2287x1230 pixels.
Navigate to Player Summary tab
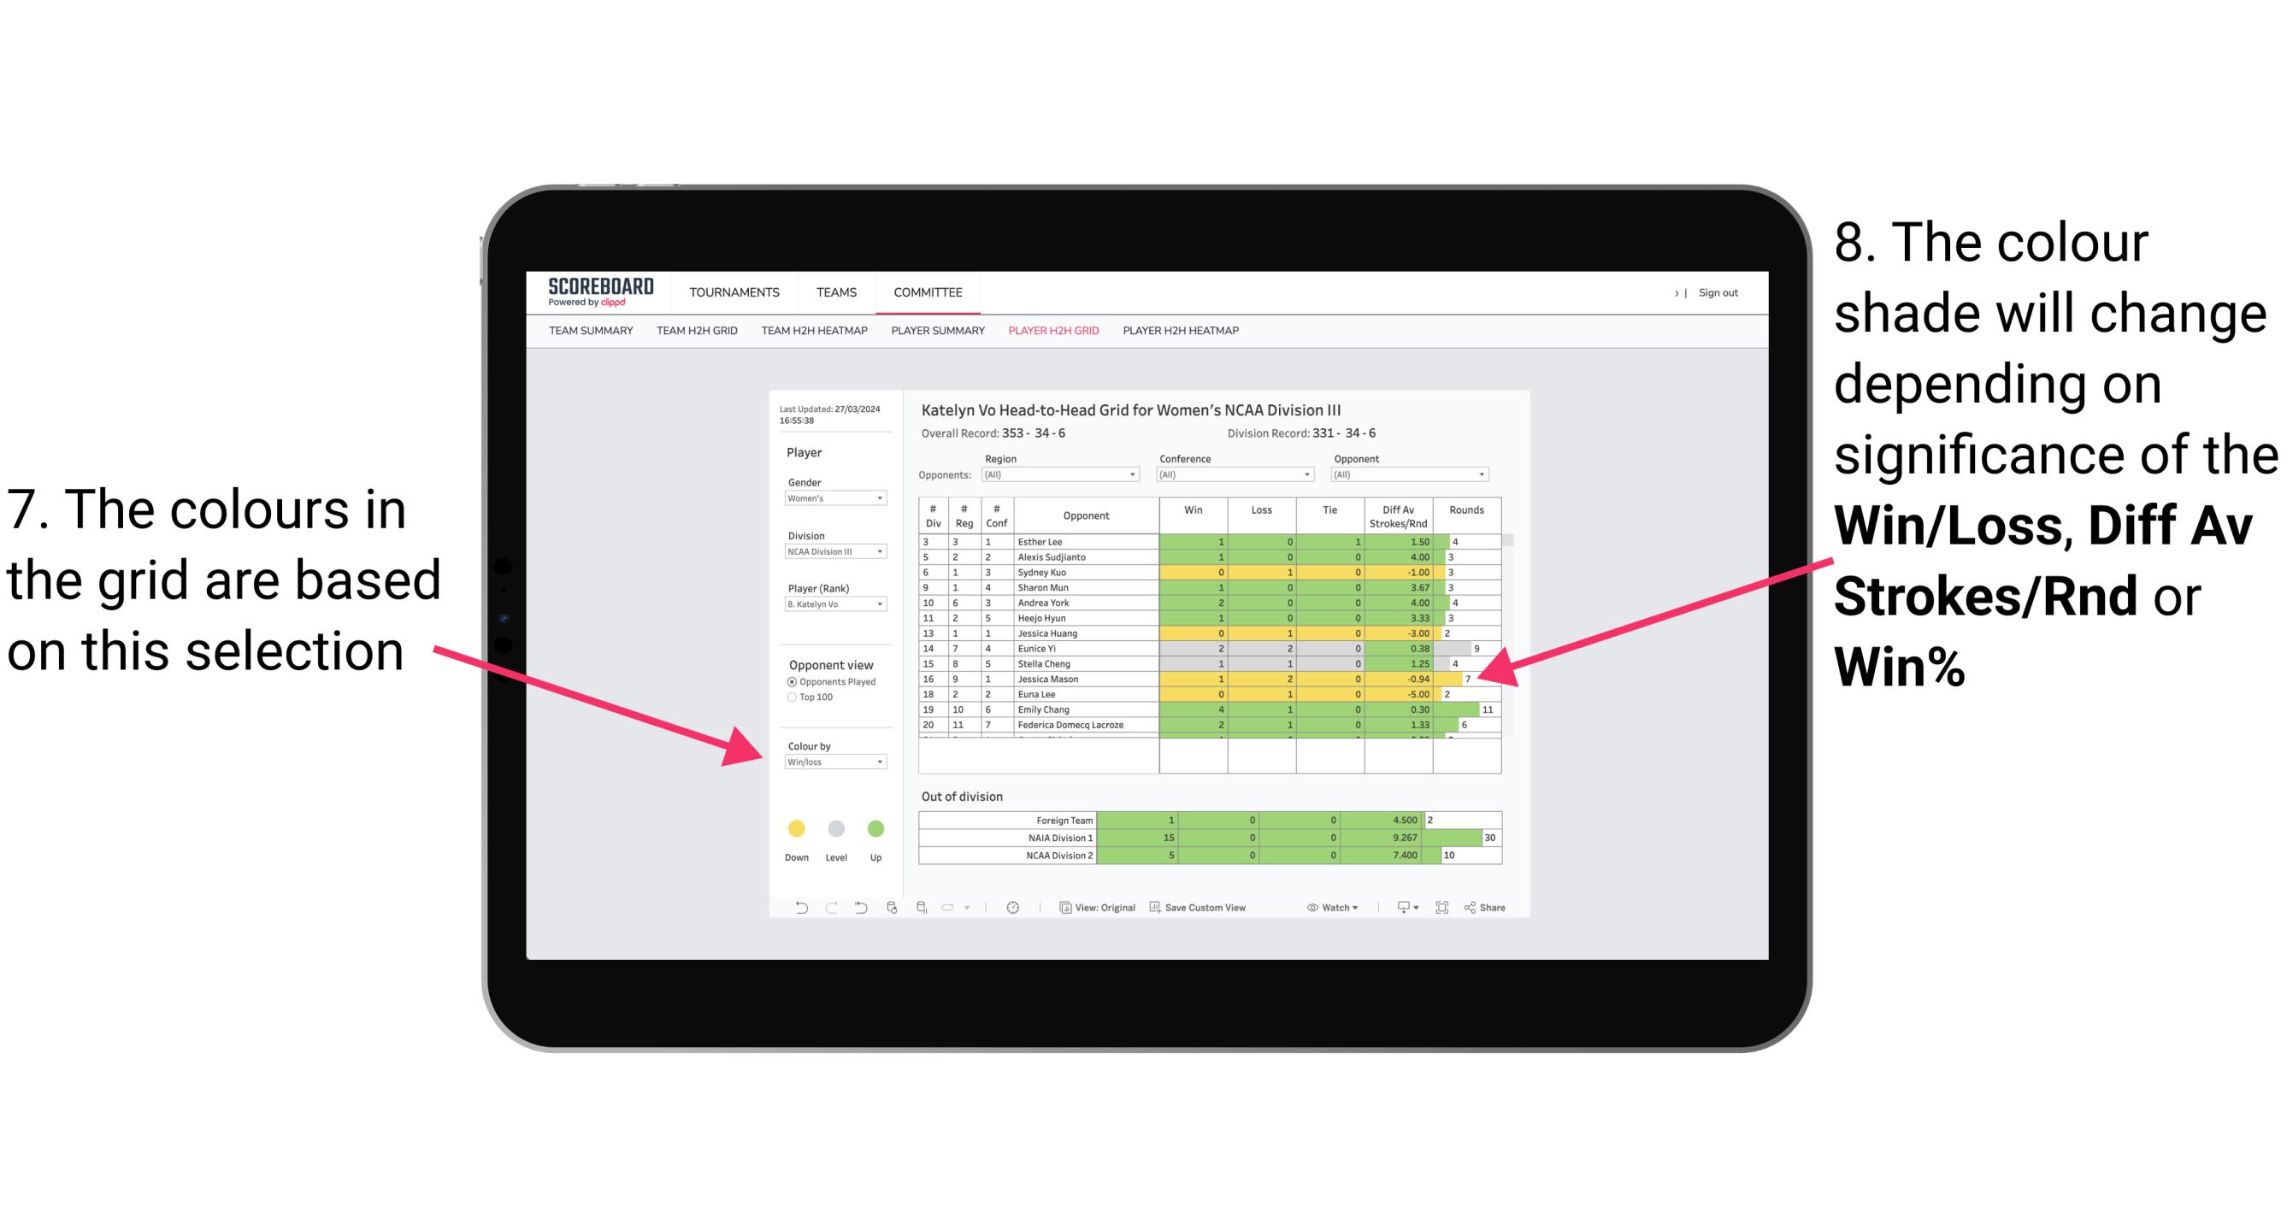(936, 335)
